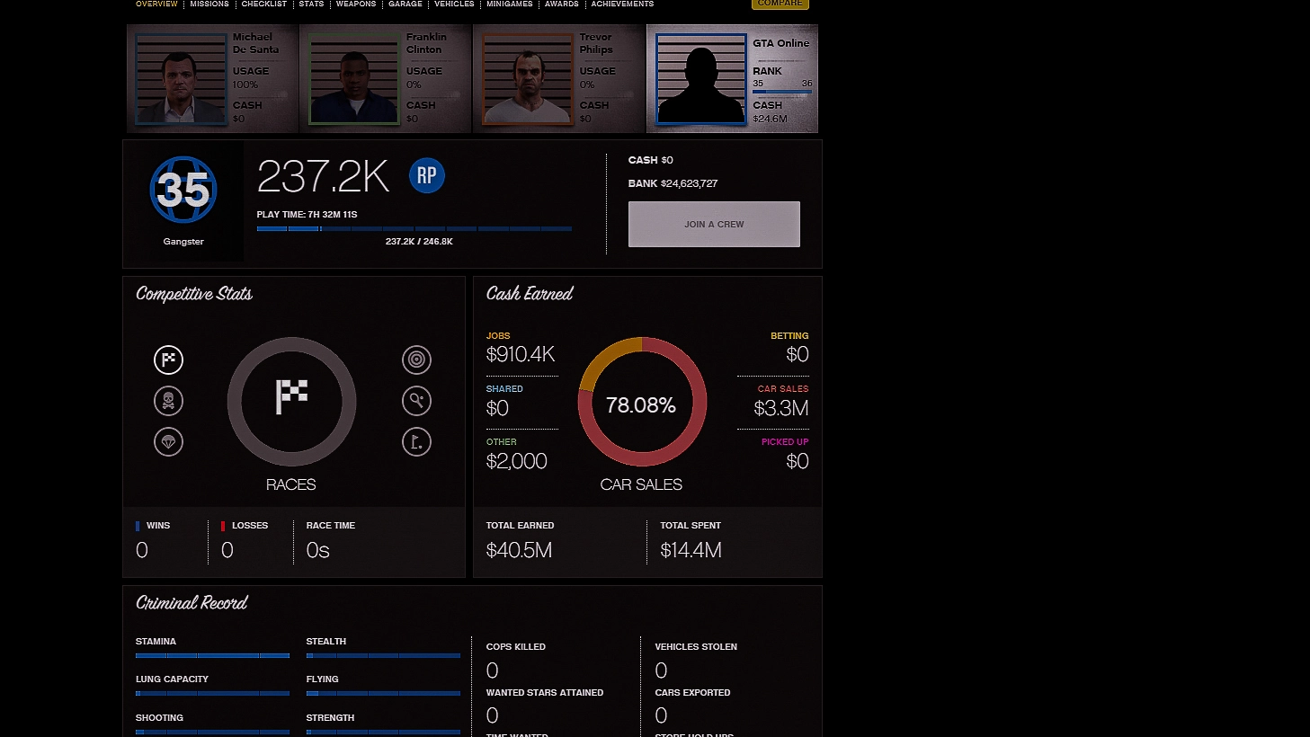1310x737 pixels.
Task: Go to the Garage tab
Action: 405,4
